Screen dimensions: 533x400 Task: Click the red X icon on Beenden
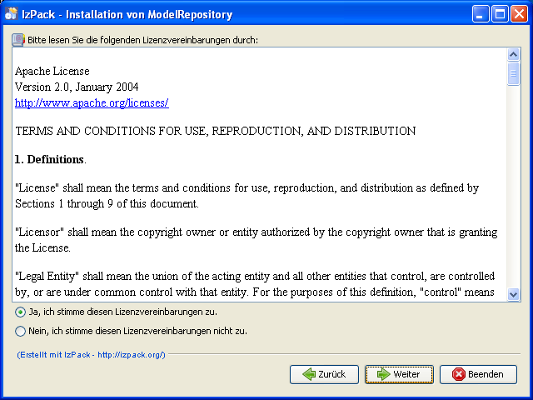tap(459, 374)
